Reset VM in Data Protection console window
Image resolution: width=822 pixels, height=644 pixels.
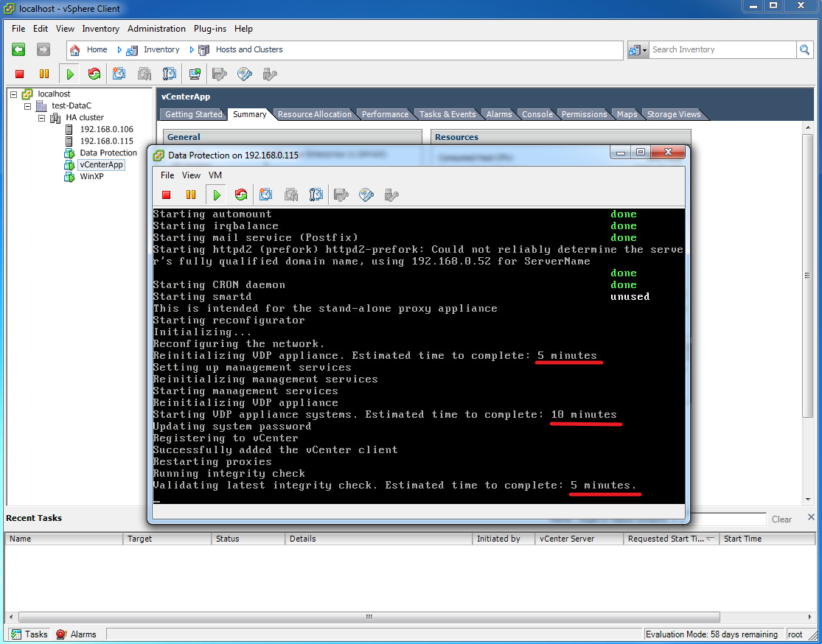240,195
